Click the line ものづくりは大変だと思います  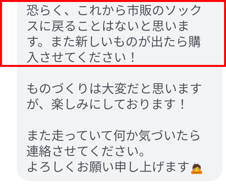[x=114, y=88]
